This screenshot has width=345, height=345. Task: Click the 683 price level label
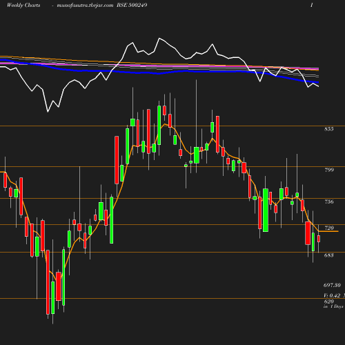pos(329,255)
